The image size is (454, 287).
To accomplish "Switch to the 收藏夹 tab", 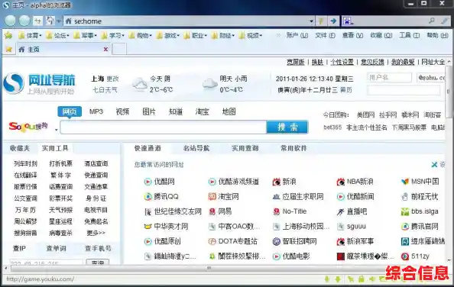I will click(20, 148).
